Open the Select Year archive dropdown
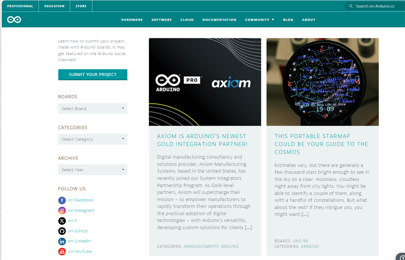Screen dimensions: 405x260 pyautogui.click(x=93, y=170)
